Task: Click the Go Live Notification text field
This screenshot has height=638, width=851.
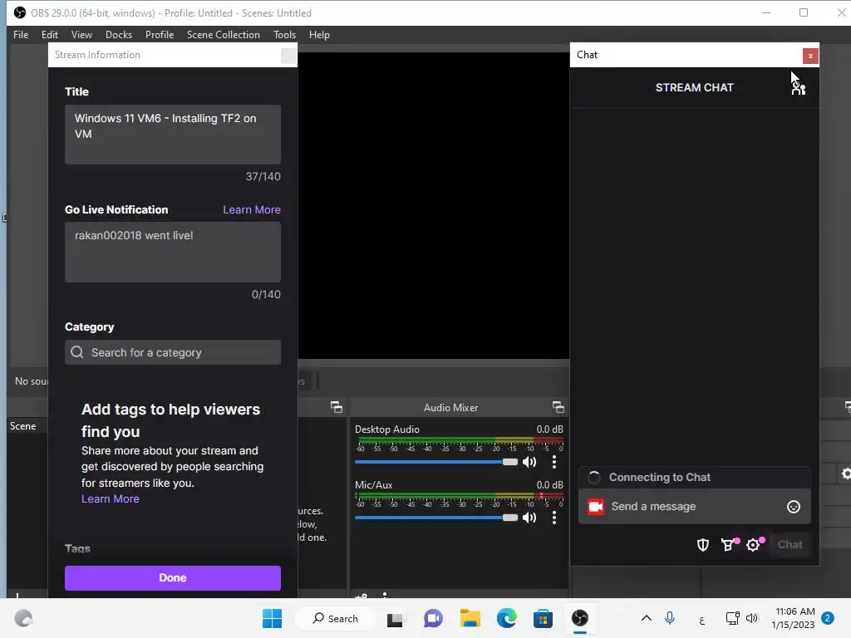Action: [173, 253]
